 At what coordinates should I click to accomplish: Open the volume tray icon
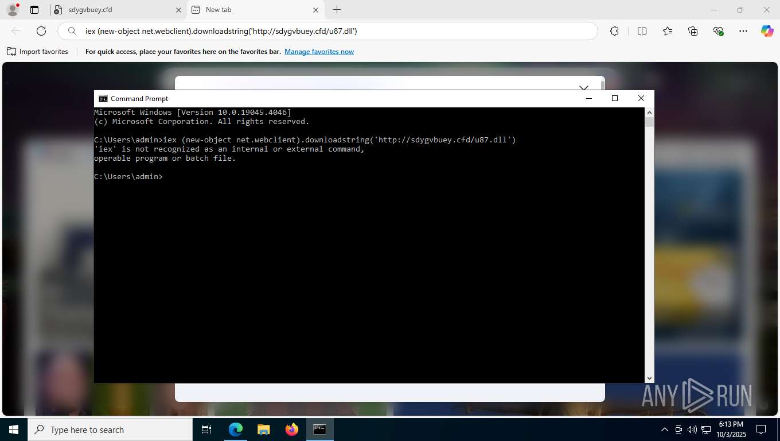[x=692, y=430]
